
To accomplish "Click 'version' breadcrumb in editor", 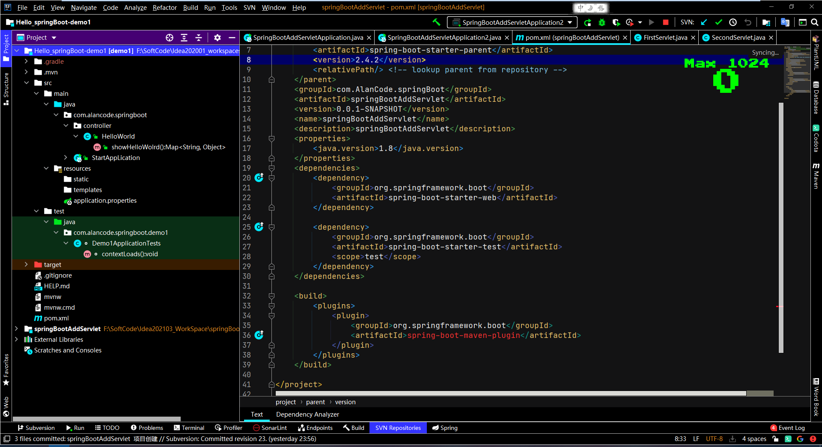I will (345, 402).
